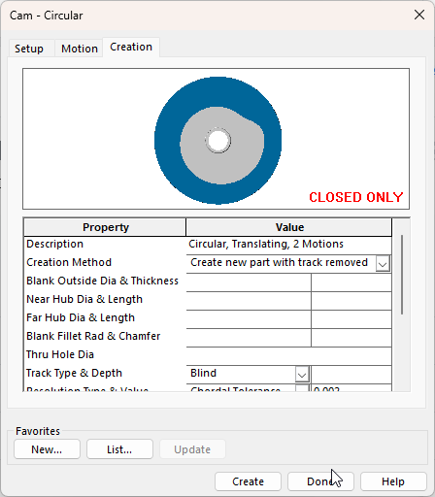Expand the Track Type Blind dropdown
This screenshot has height=497, width=435.
[x=302, y=375]
